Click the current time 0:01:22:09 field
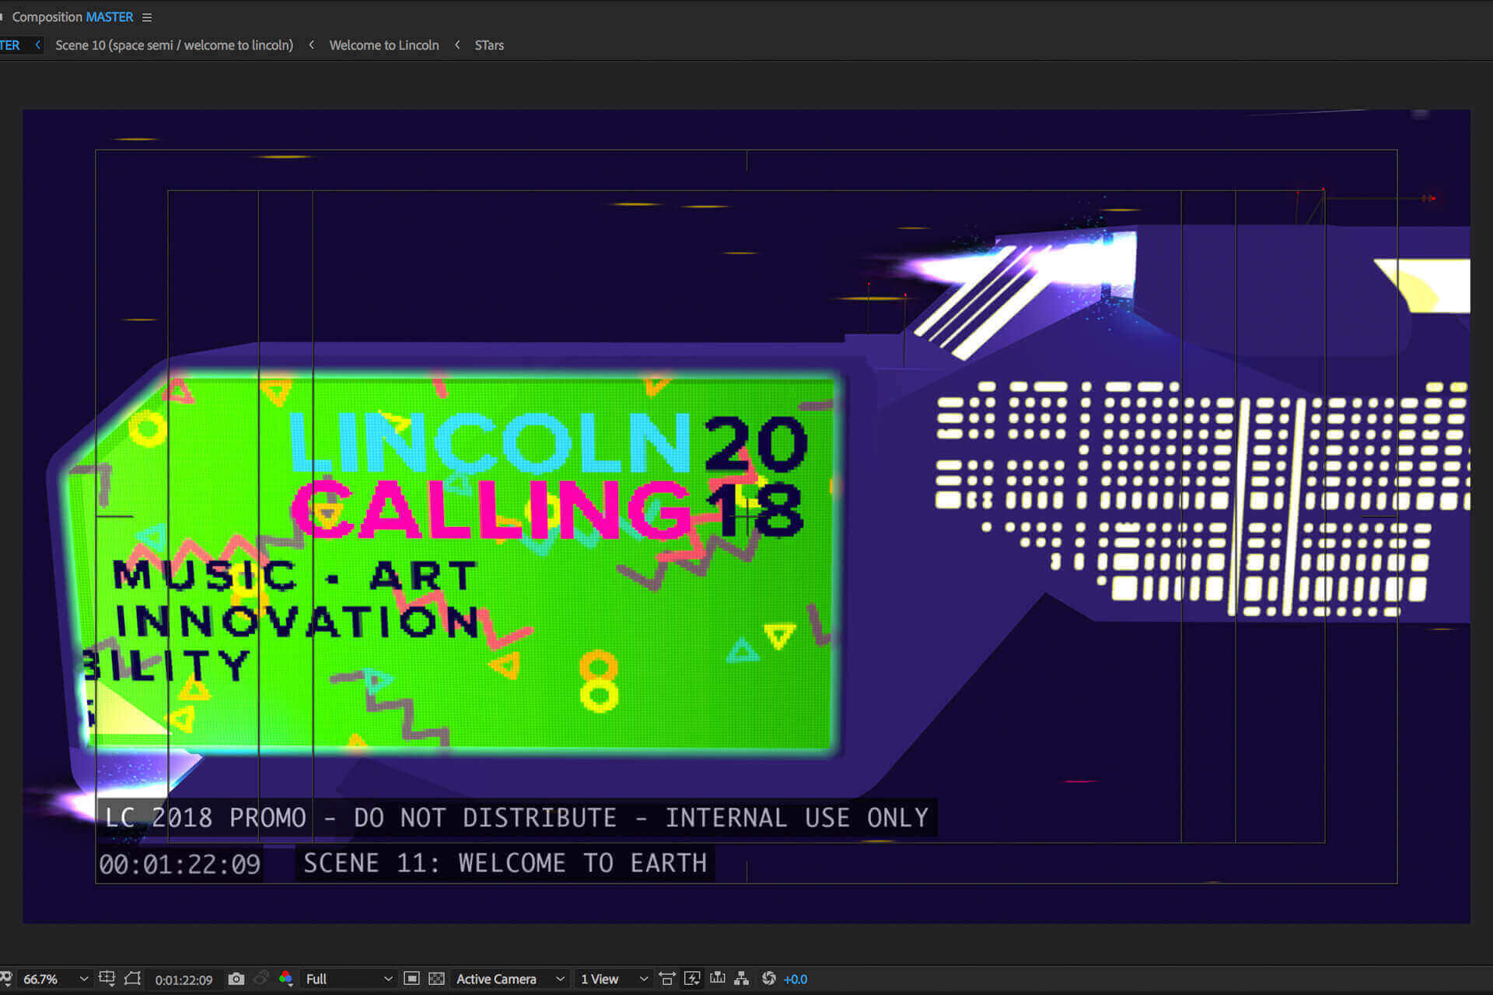The height and width of the screenshot is (995, 1493). click(x=184, y=979)
